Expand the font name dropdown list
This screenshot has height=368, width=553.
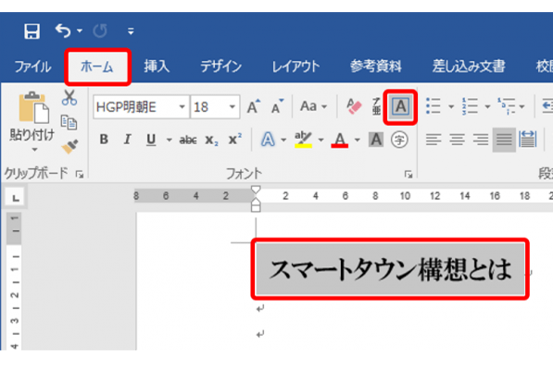(182, 106)
